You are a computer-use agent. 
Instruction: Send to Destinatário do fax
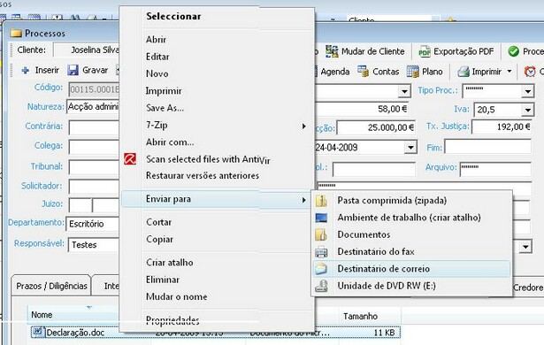[x=376, y=251]
